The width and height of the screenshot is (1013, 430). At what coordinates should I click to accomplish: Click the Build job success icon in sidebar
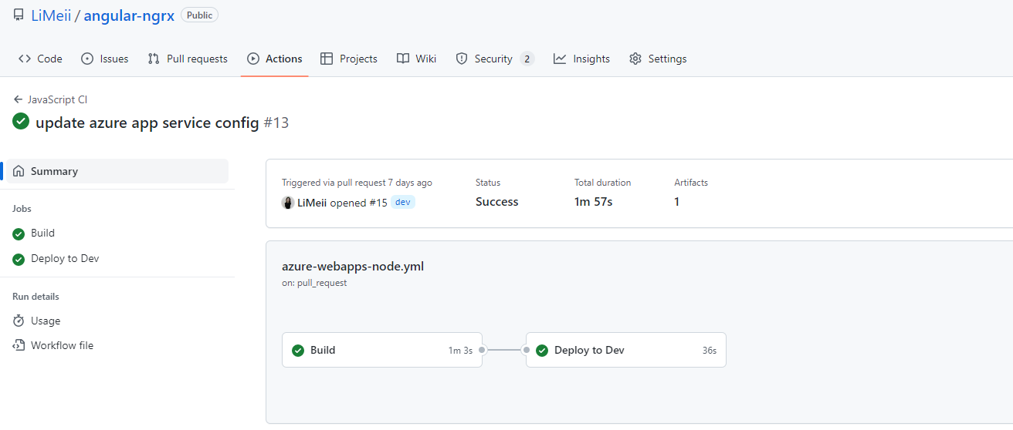coord(19,234)
